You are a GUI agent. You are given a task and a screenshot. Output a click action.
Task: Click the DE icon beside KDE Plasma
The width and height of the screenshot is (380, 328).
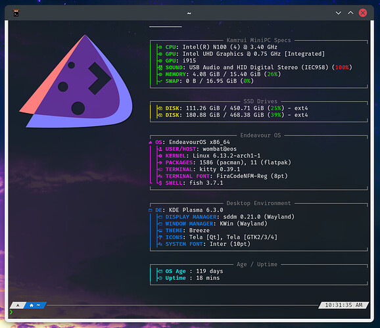[151, 210]
